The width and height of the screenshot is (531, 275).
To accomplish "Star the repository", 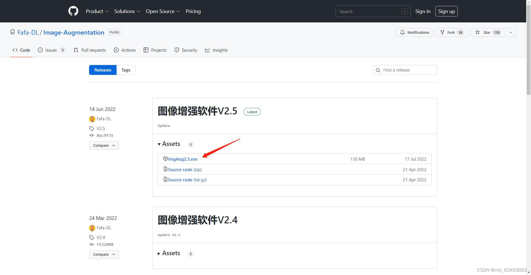I will (x=488, y=32).
